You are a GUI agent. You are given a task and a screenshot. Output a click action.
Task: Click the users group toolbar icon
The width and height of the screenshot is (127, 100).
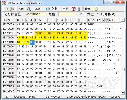click(x=12, y=9)
